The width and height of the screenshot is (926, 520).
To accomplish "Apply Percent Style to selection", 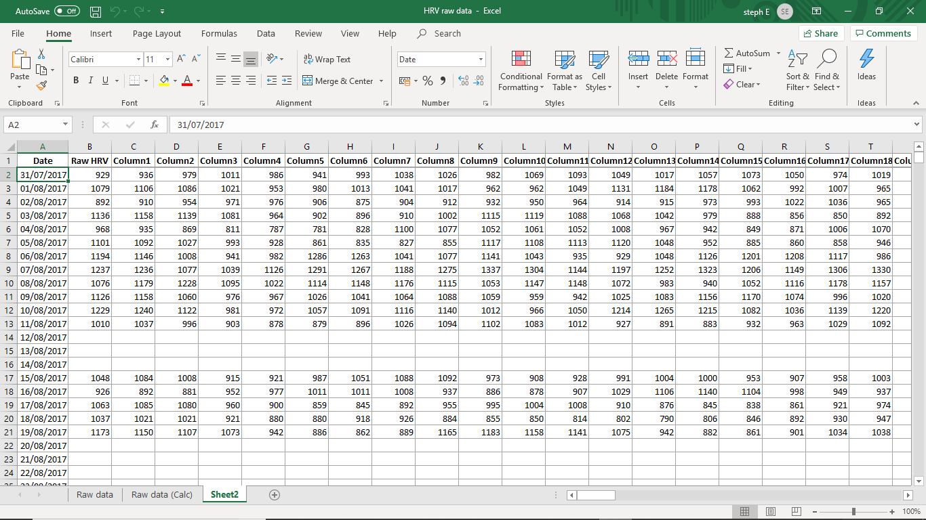I will pos(428,81).
